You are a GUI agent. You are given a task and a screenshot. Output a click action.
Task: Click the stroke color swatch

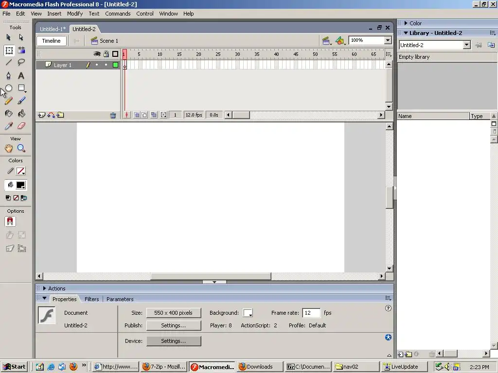(20, 171)
